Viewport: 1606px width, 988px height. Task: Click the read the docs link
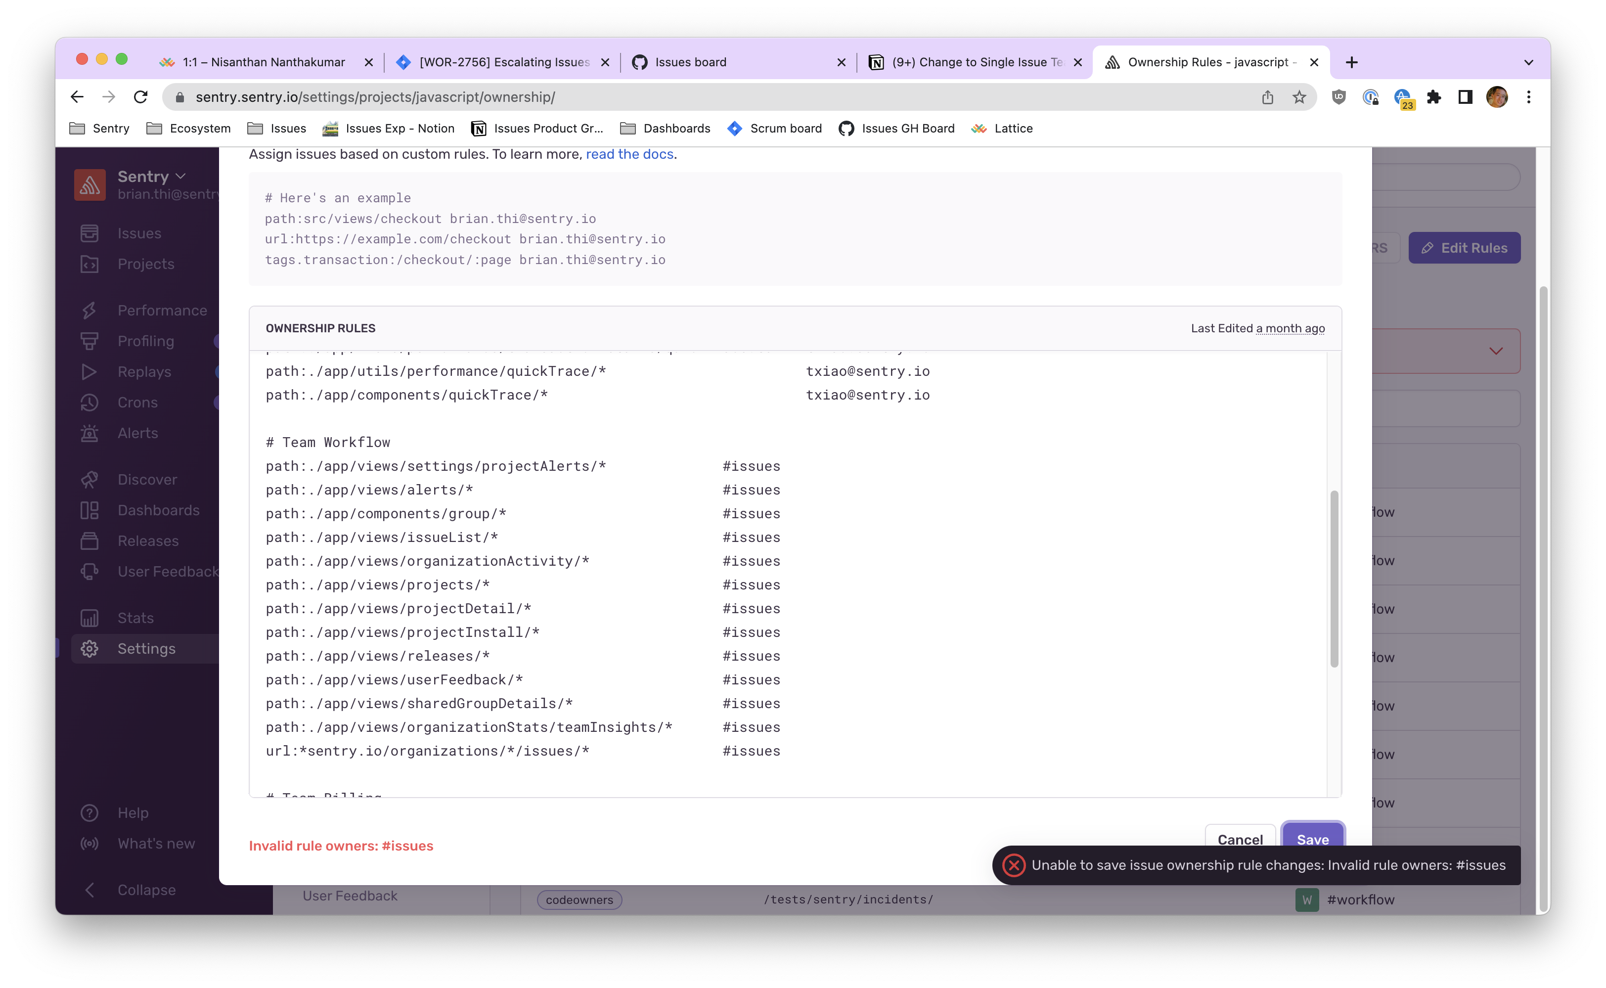pos(629,154)
